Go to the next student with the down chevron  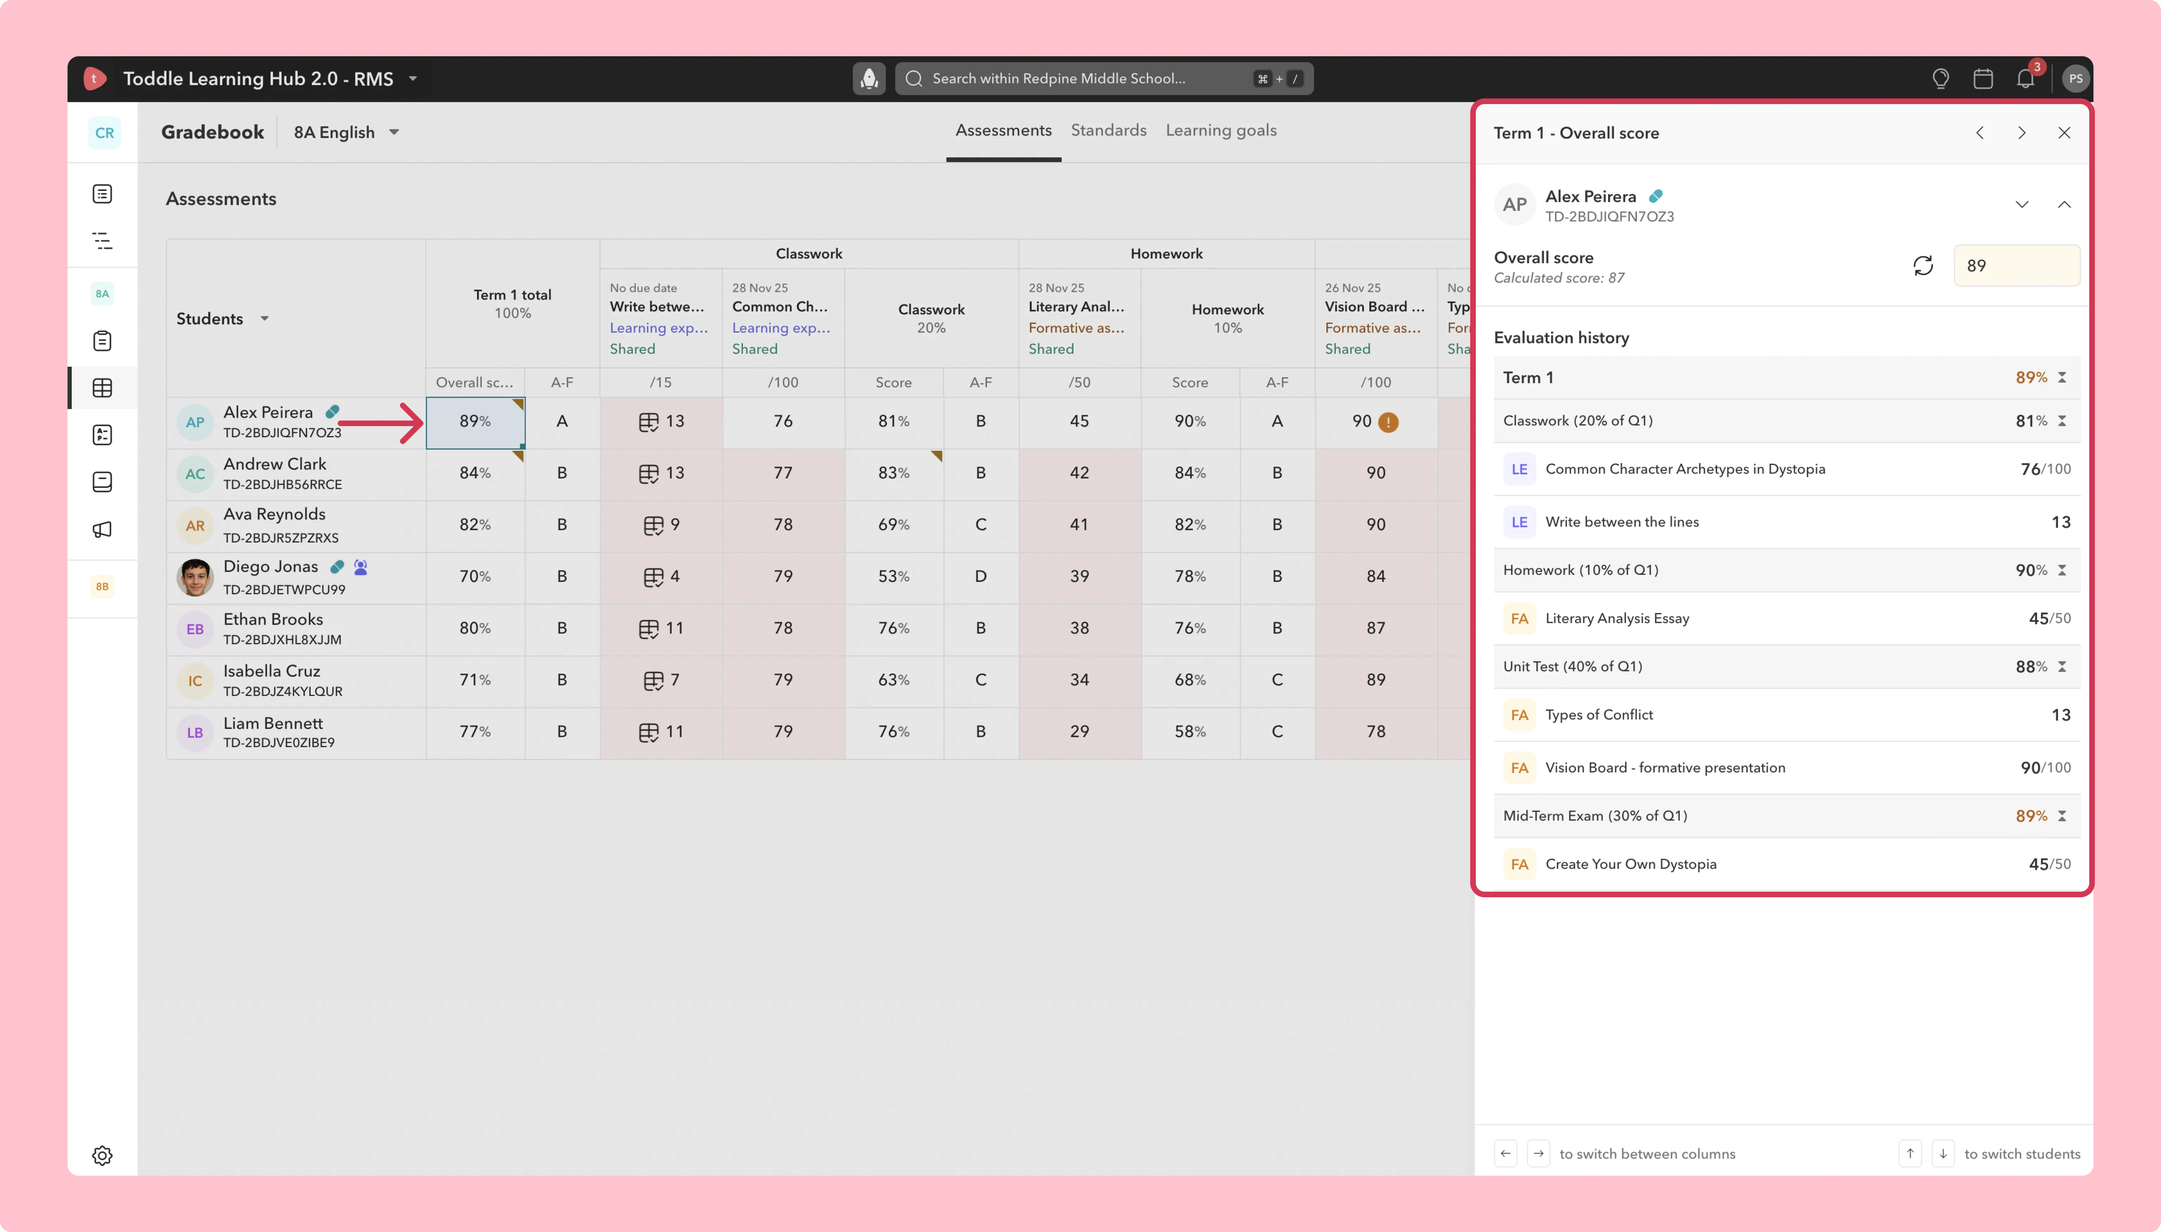2021,205
